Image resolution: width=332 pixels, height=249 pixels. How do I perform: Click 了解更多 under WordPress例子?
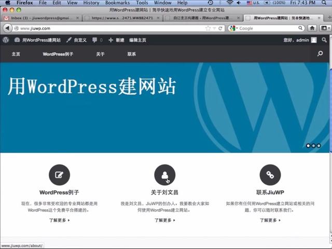(x=60, y=220)
